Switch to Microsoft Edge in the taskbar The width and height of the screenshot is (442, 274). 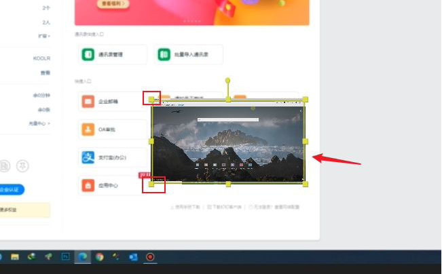(x=82, y=257)
